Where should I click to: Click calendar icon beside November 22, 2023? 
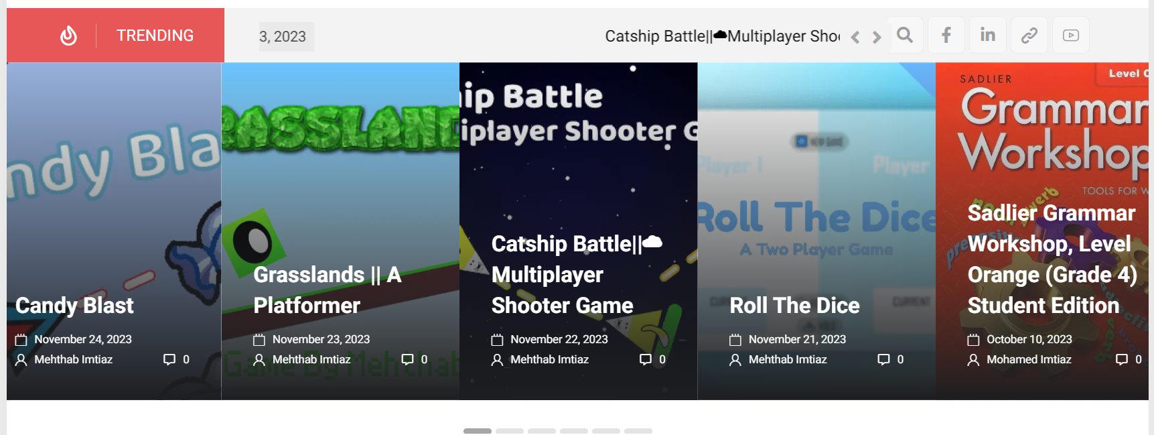click(x=497, y=340)
